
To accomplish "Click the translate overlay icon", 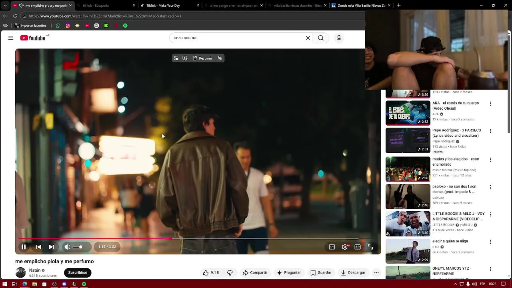I will (220, 58).
